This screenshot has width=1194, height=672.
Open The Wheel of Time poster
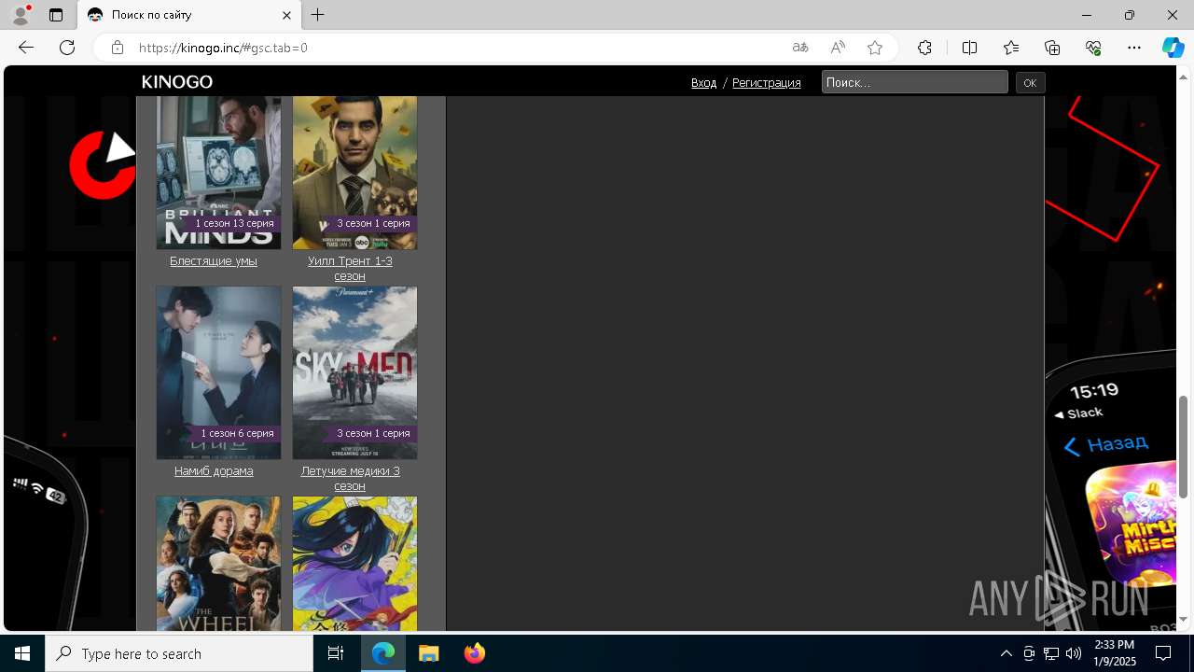point(218,564)
